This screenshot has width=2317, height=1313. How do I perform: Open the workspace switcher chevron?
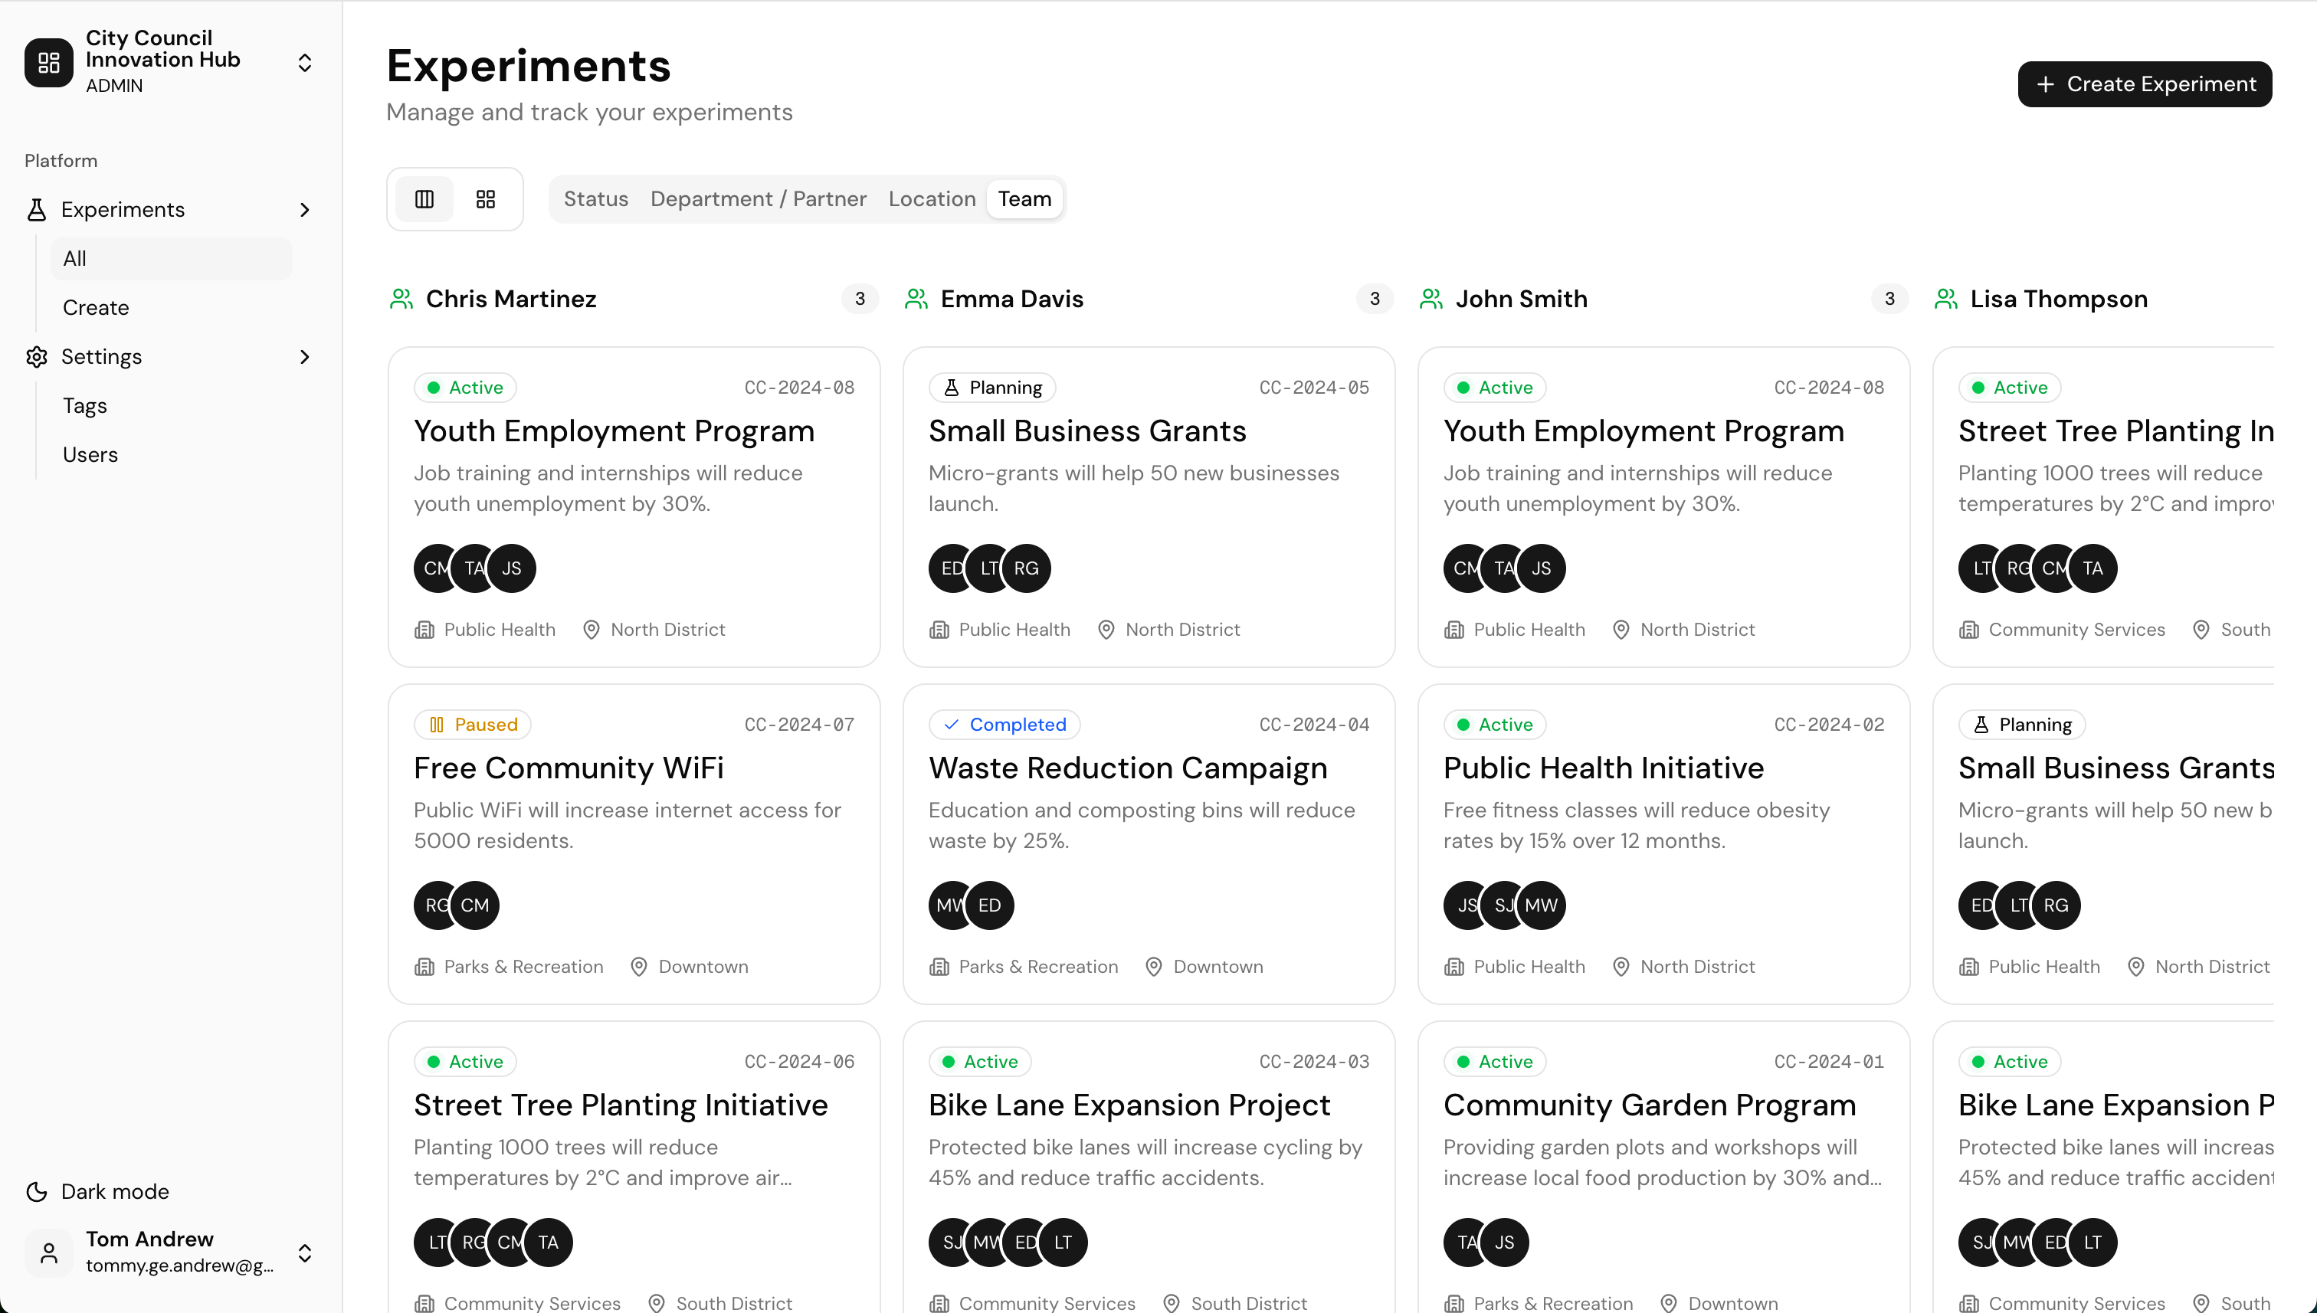[x=305, y=62]
